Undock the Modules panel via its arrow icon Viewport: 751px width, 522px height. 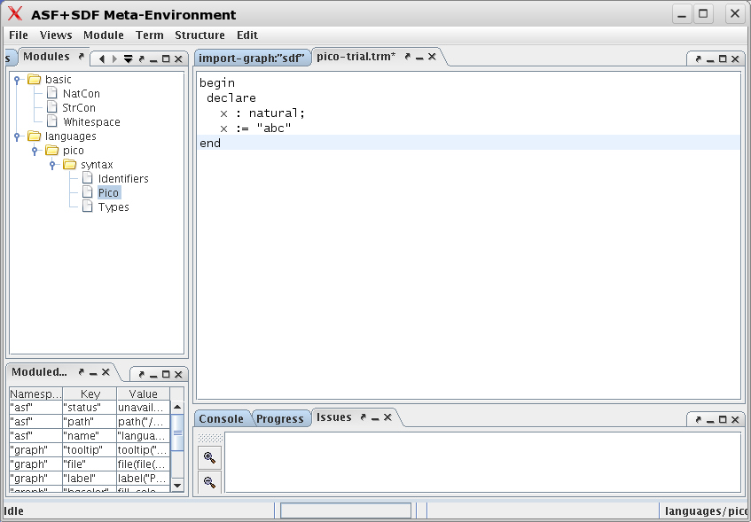[80, 57]
